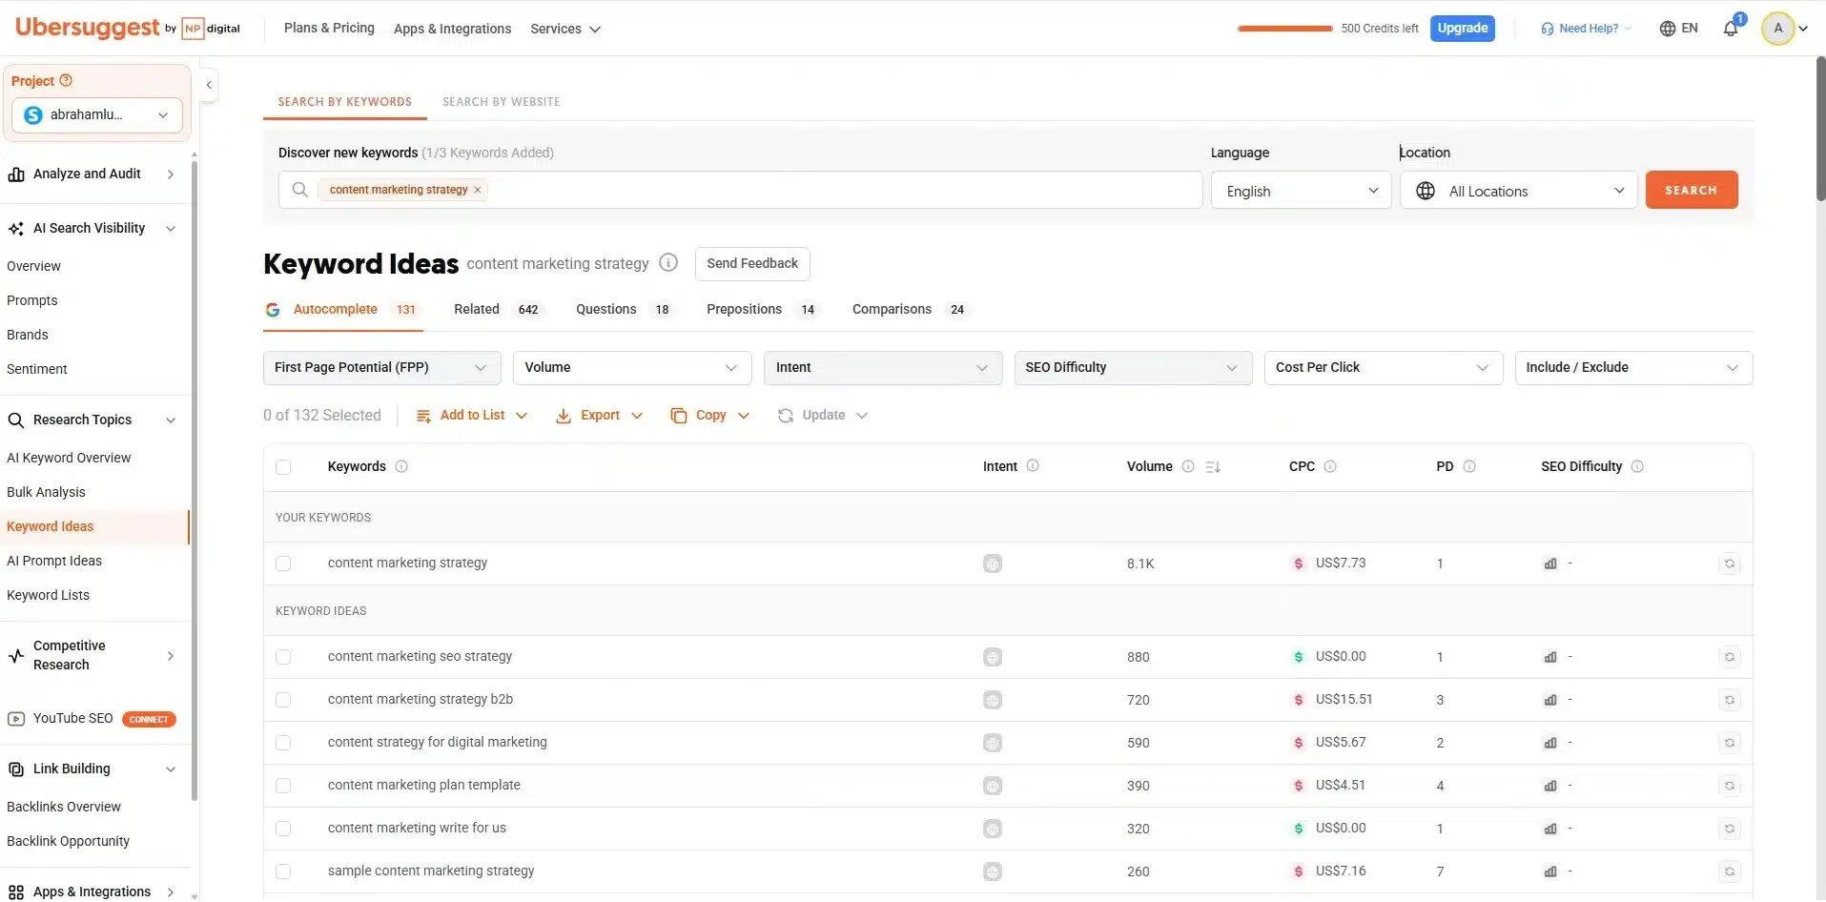Open the Export menu
The height and width of the screenshot is (902, 1826).
click(x=599, y=416)
